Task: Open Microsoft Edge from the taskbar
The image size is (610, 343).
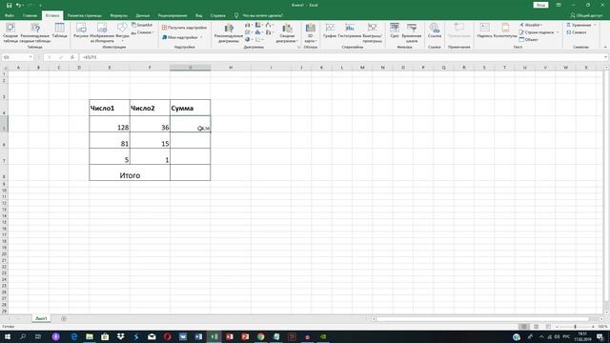Action: tap(74, 336)
